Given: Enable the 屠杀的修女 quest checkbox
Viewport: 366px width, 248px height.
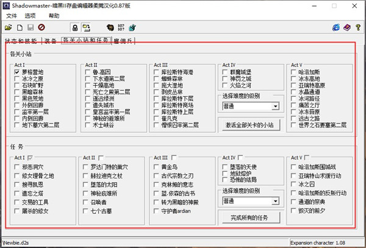Looking at the screenshot, I should point(17,211).
